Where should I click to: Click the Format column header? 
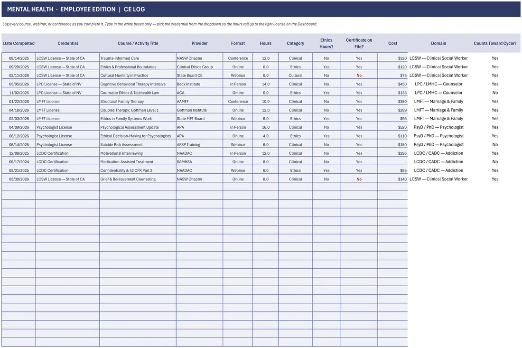click(x=238, y=43)
